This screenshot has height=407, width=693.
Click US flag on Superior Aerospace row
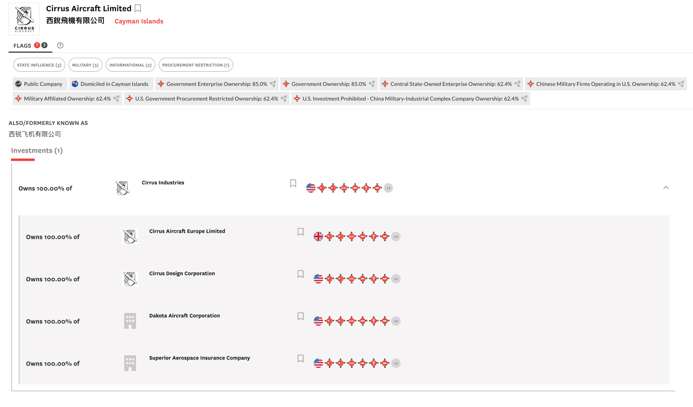pos(318,363)
